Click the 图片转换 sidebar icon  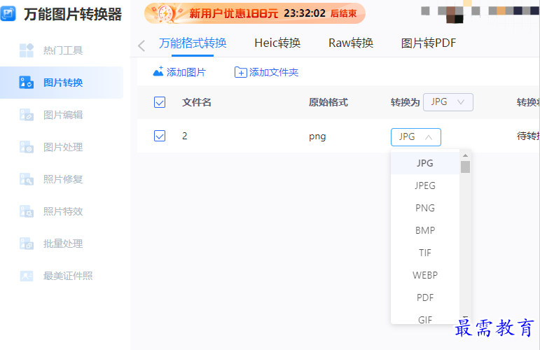(27, 83)
